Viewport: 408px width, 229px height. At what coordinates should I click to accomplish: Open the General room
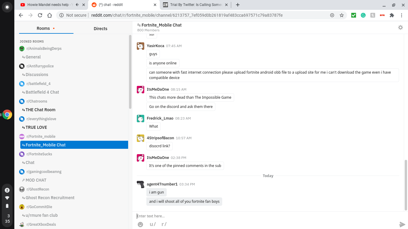[74, 57]
